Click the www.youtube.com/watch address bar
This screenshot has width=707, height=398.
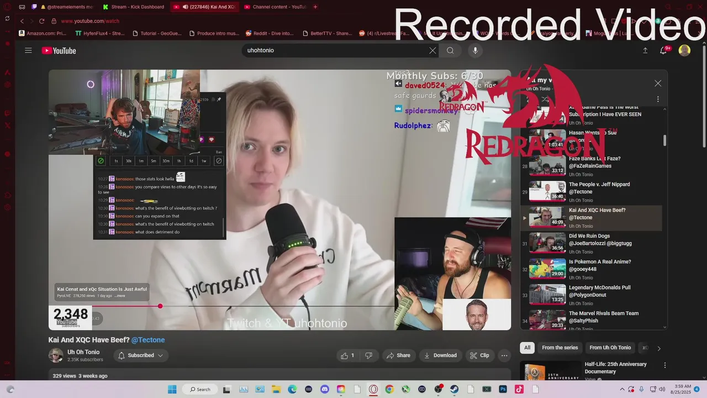point(90,21)
